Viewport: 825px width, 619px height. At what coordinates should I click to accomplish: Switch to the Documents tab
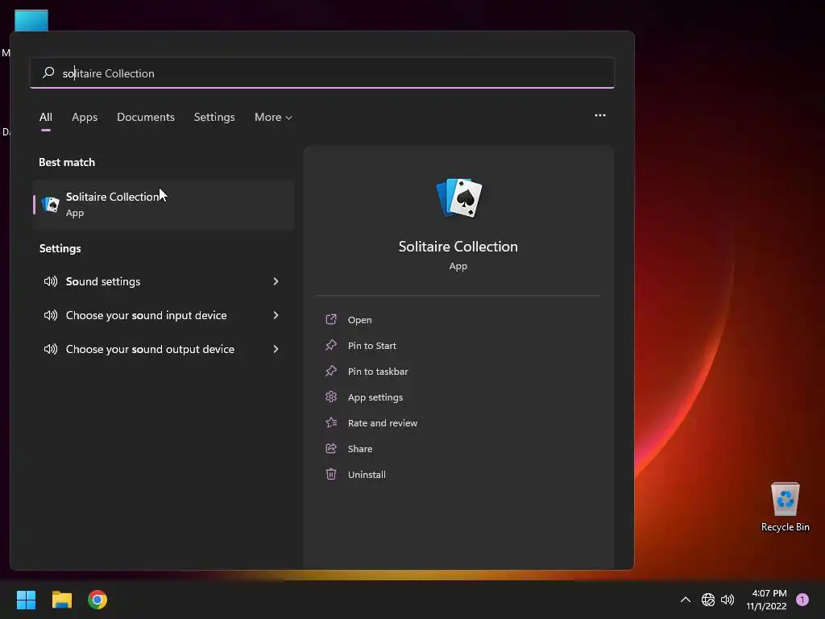pyautogui.click(x=146, y=117)
